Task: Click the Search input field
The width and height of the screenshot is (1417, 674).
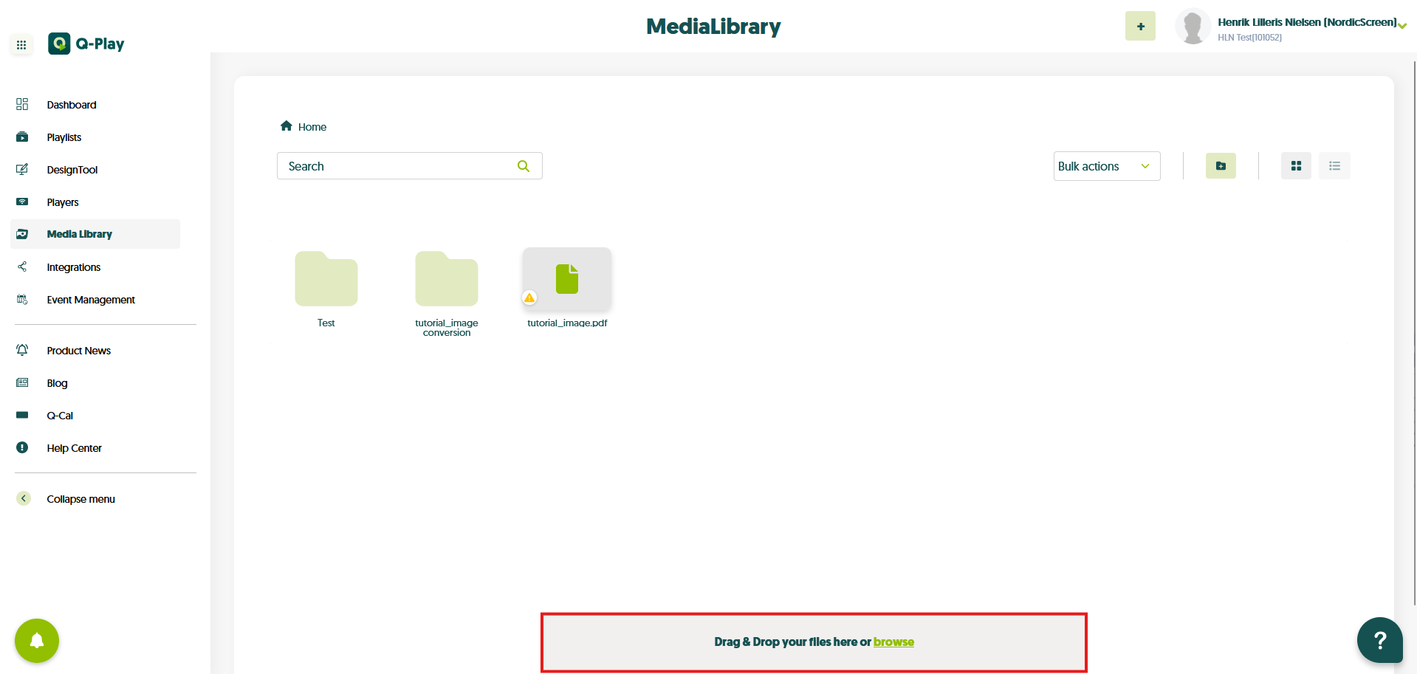Action: pyautogui.click(x=399, y=166)
